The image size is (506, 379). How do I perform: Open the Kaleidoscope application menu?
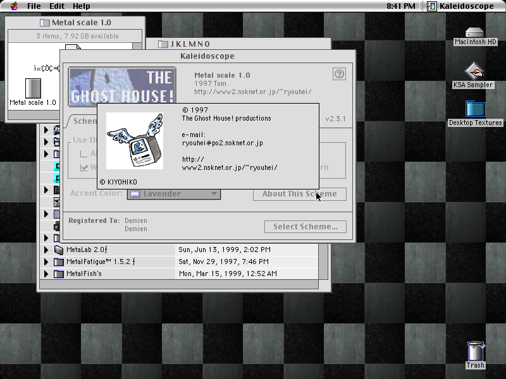tap(460, 6)
